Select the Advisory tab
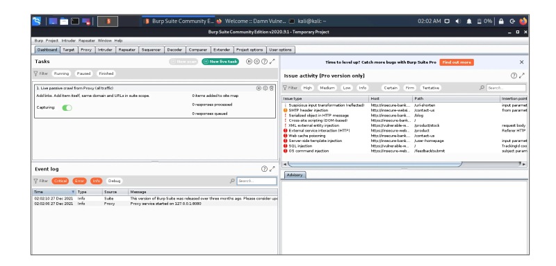 294,175
